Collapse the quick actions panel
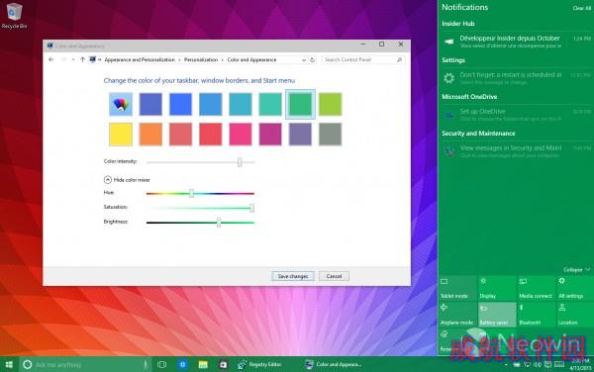Screen dimensions: 594x372 point(576,270)
